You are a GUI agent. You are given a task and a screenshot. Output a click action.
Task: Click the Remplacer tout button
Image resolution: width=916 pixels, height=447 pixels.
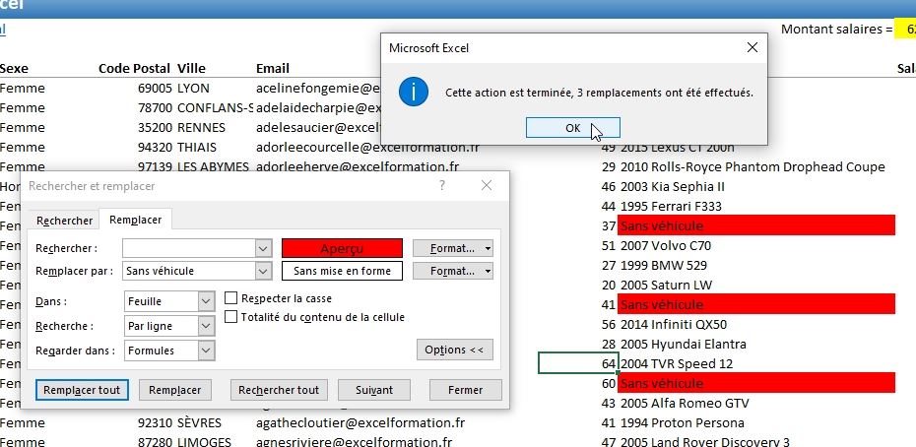point(81,390)
